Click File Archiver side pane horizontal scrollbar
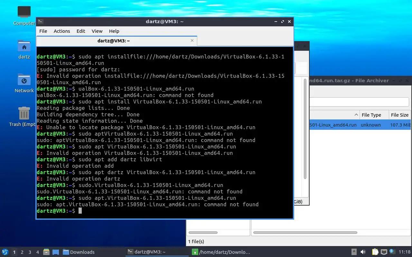The height and width of the screenshot is (257, 412). pyautogui.click(x=203, y=233)
